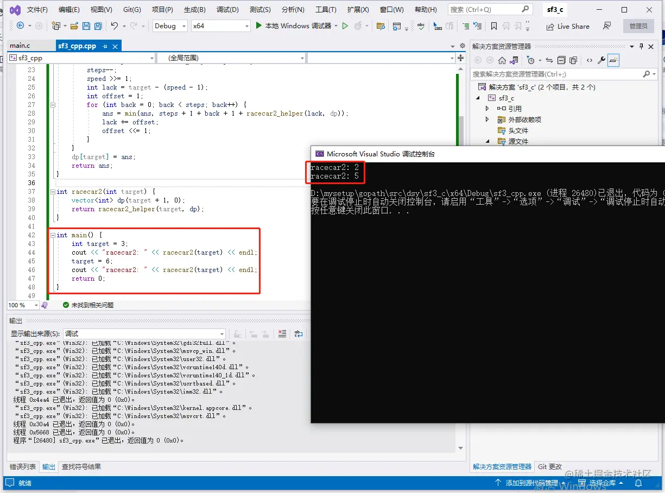The height and width of the screenshot is (493, 665).
Task: Click the code cleanup broom icon near zoom level
Action: [45, 305]
